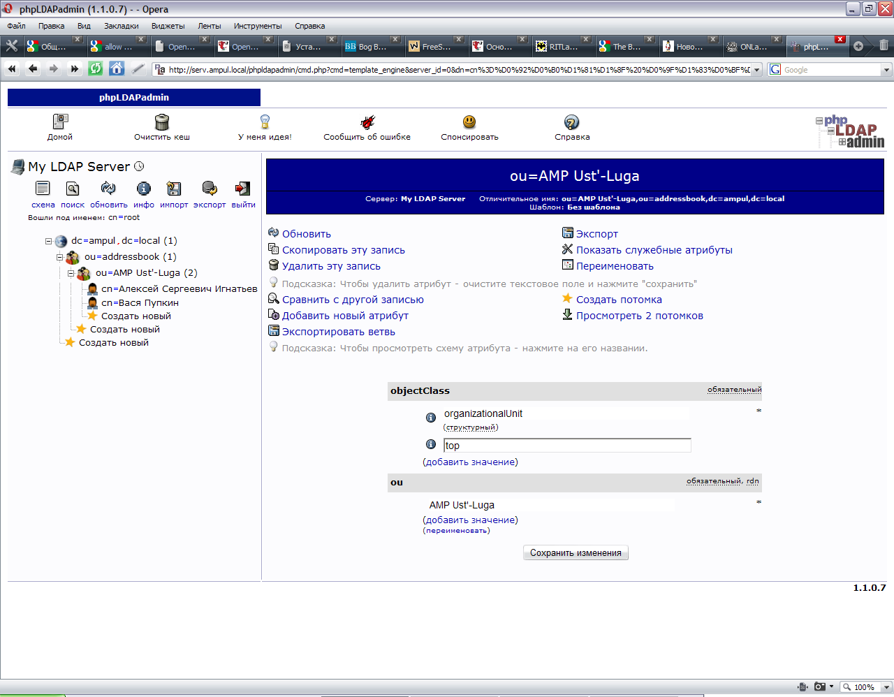Viewport: 894px width, 697px height.
Task: Open the address bar URL dropdown
Action: click(756, 70)
